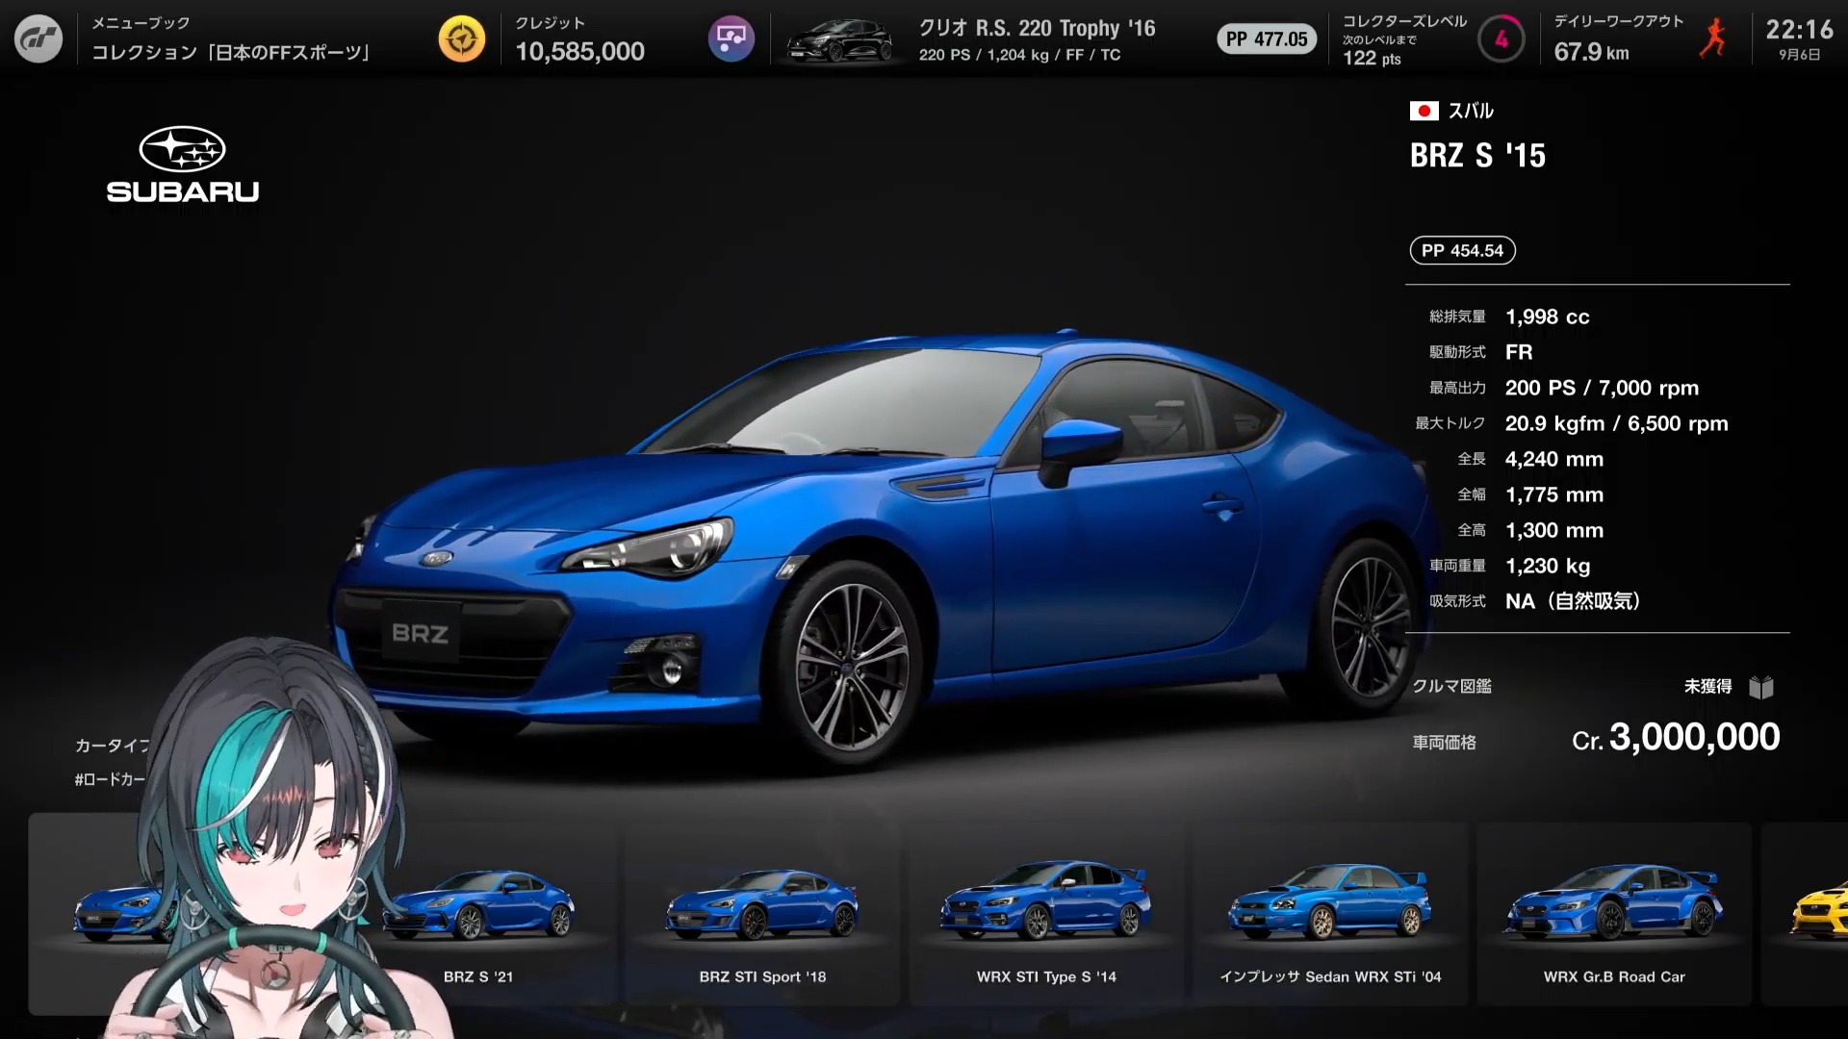The width and height of the screenshot is (1848, 1039).
Task: Open the Menu Book collection entry
Action: pyautogui.click(x=231, y=38)
